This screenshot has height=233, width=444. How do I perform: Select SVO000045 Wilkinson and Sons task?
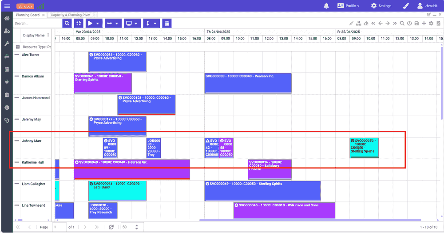[284, 210]
